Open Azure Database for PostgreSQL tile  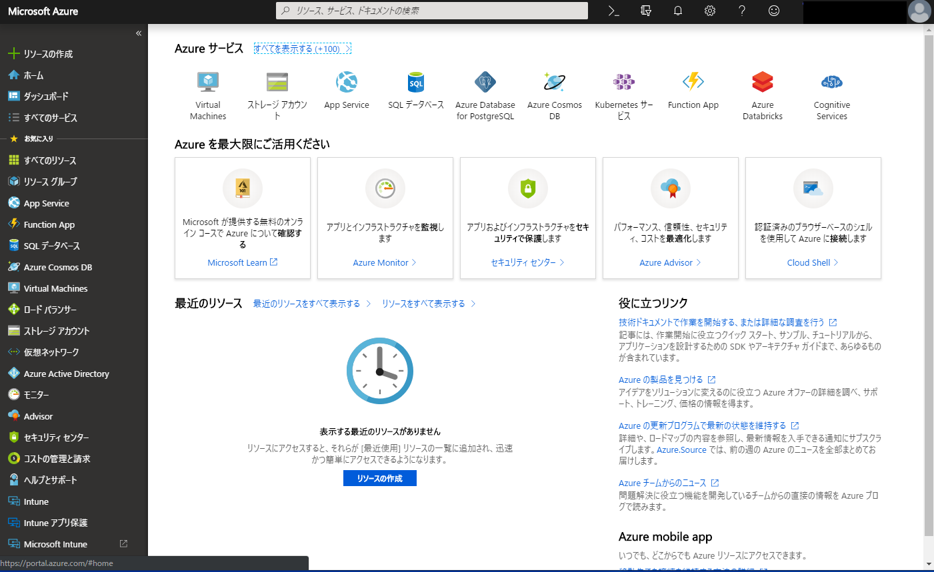point(485,96)
